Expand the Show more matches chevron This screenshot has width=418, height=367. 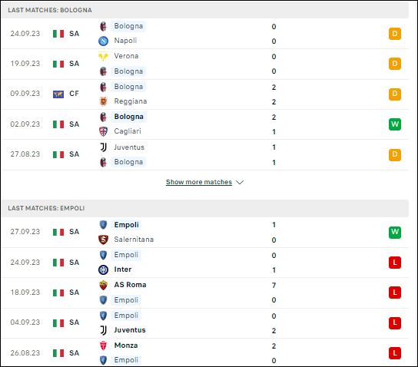click(240, 182)
